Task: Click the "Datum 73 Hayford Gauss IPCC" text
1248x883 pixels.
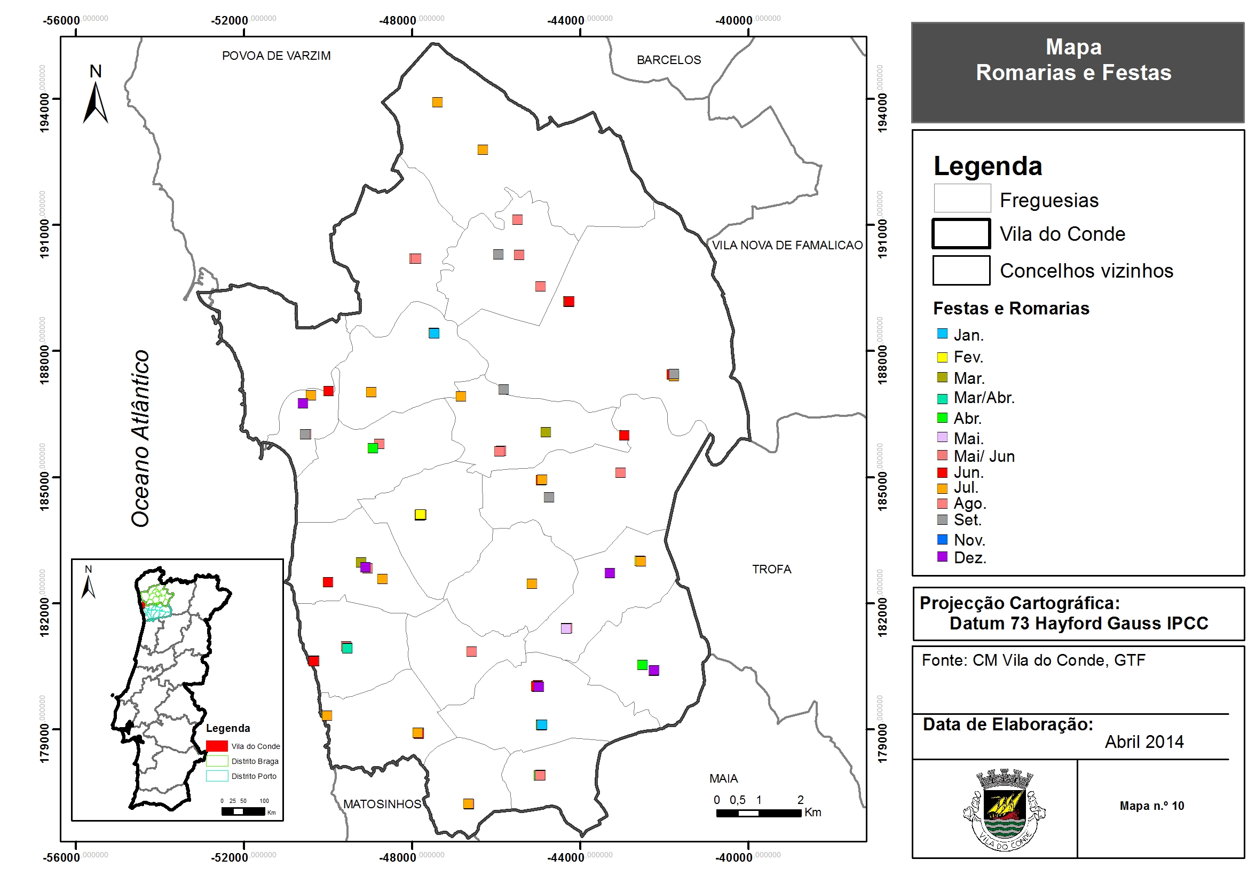Action: tap(1078, 623)
